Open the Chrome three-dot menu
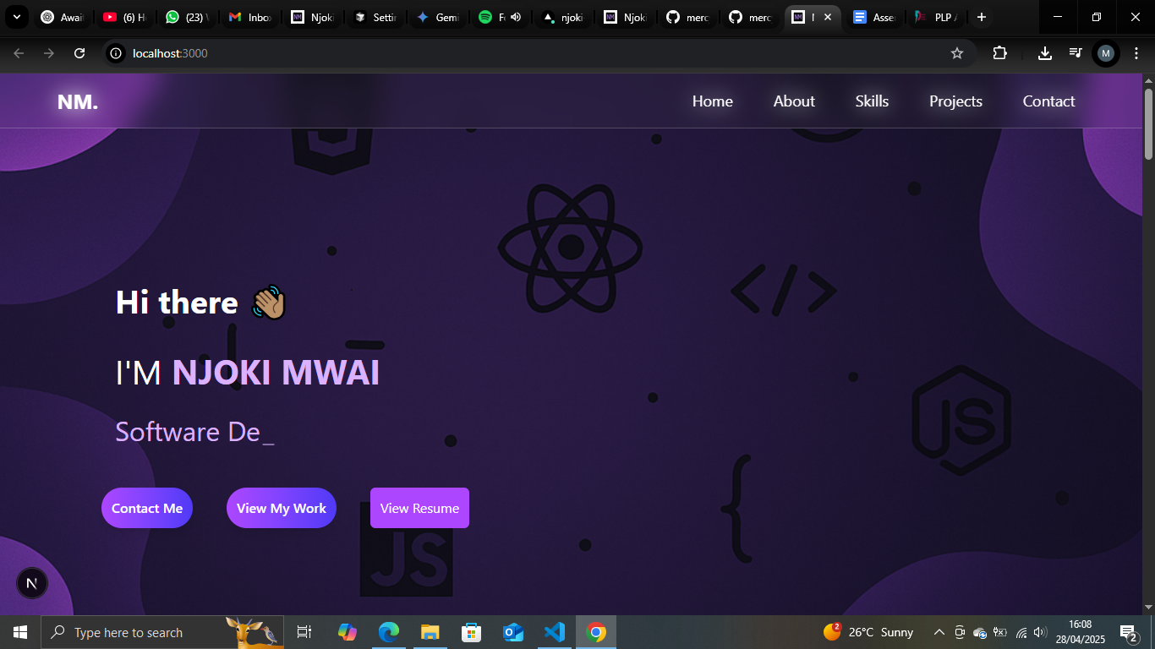Screen dimensions: 1155x649 click(x=1136, y=53)
